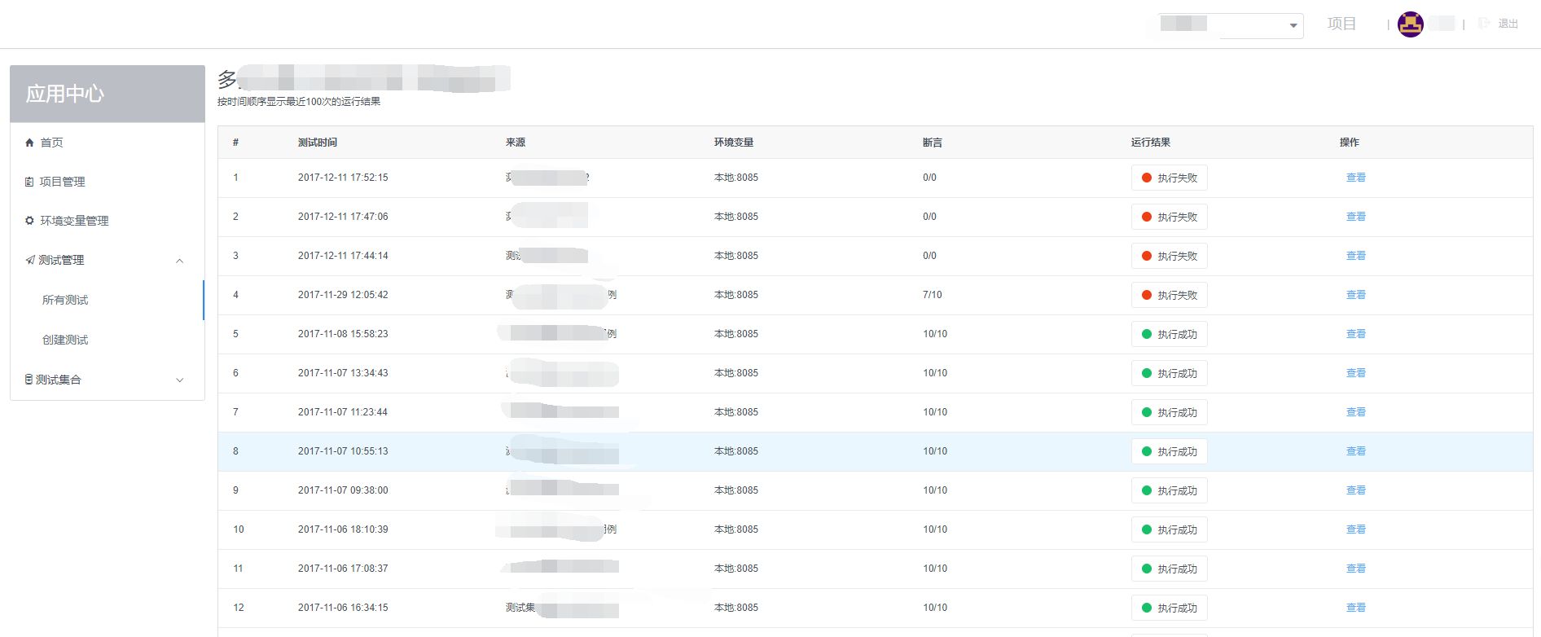This screenshot has height=637, width=1541.
Task: Click the red 执行失败 status in row 1
Action: pyautogui.click(x=1169, y=178)
